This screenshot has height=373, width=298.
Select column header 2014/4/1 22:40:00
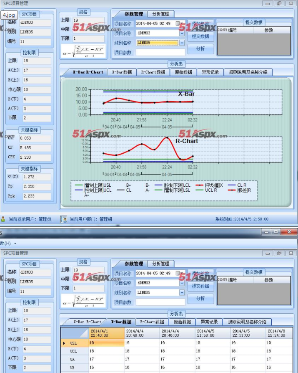107,333
